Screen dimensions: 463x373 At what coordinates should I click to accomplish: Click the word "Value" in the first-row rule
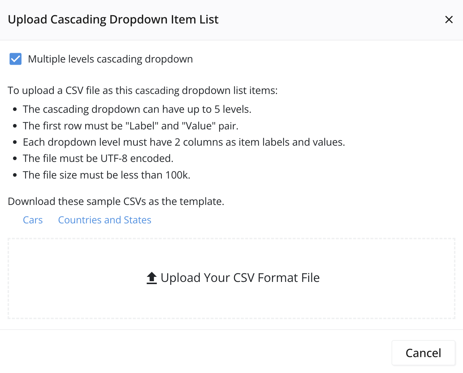[x=199, y=126]
